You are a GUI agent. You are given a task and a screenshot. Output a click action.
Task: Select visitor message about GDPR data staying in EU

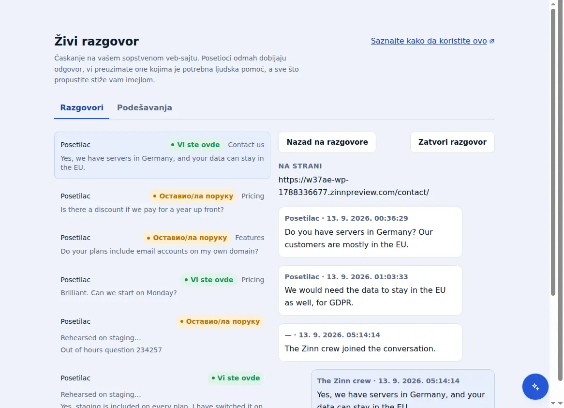click(370, 290)
